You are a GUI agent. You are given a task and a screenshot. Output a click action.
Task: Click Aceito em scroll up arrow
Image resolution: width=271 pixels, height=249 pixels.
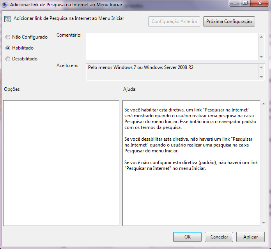pyautogui.click(x=261, y=67)
